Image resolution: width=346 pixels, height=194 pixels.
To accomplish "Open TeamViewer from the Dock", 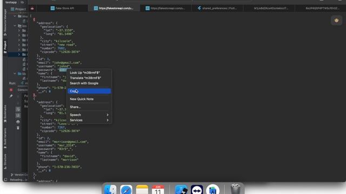I will tap(197, 190).
